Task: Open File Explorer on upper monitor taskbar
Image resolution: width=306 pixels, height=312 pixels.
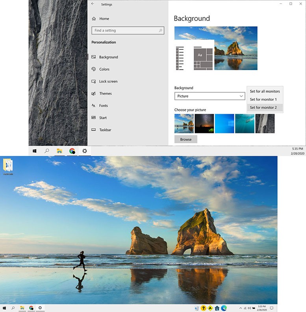Action: click(x=59, y=151)
